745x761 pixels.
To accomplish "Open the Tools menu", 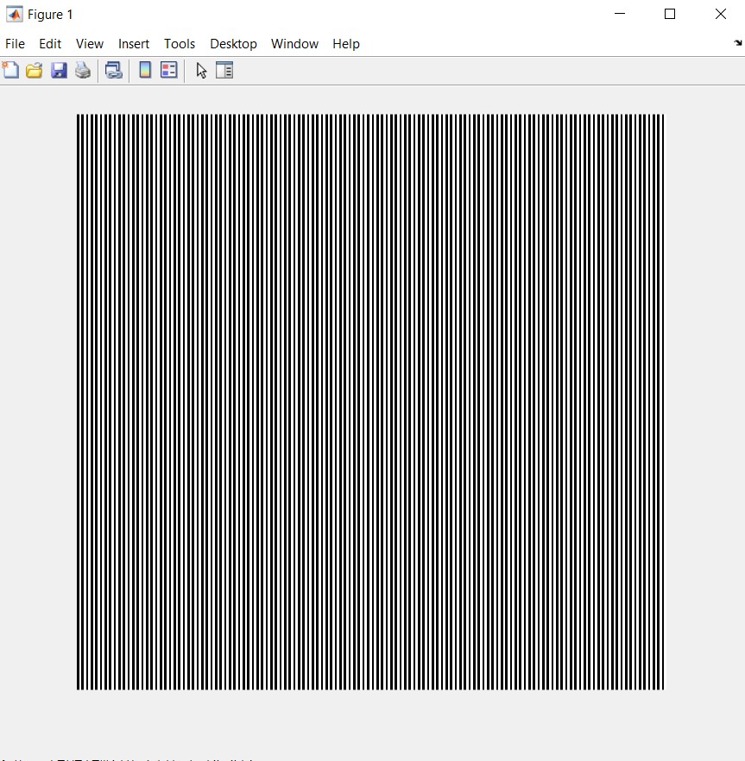I will coord(180,44).
